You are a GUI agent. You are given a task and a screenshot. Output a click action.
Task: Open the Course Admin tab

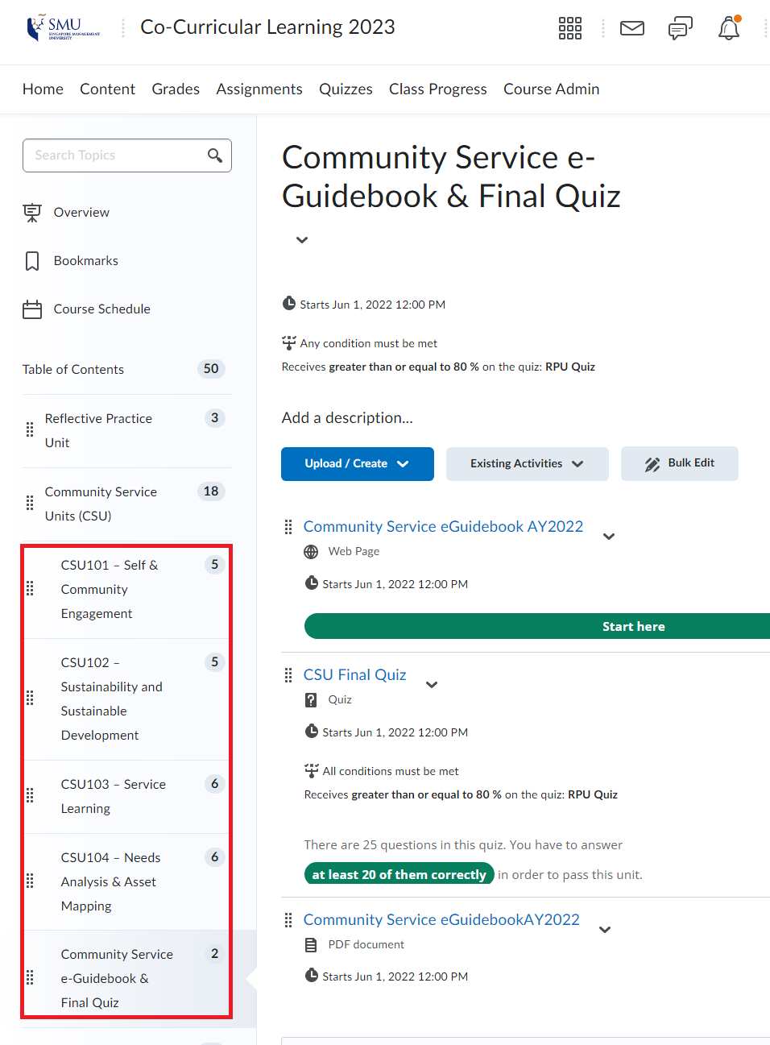(551, 89)
